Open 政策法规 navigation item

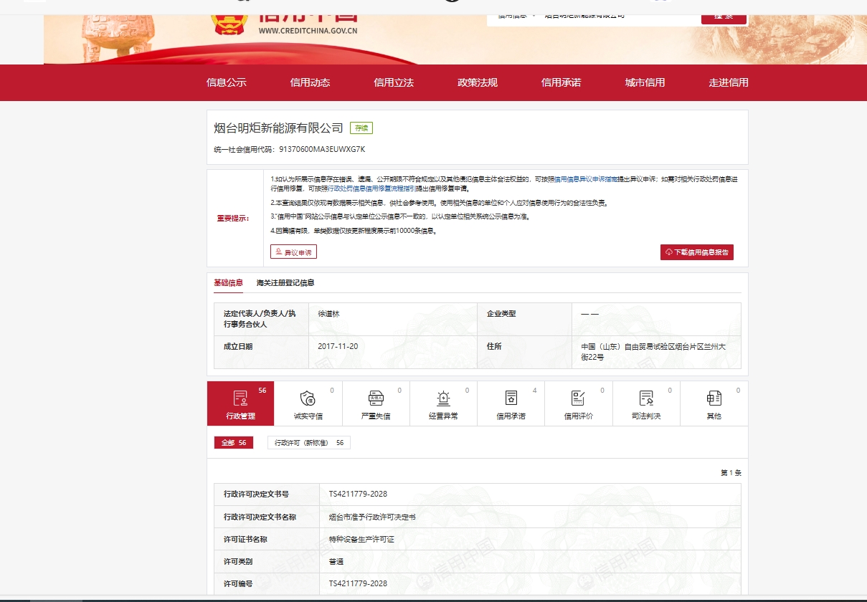pyautogui.click(x=478, y=82)
